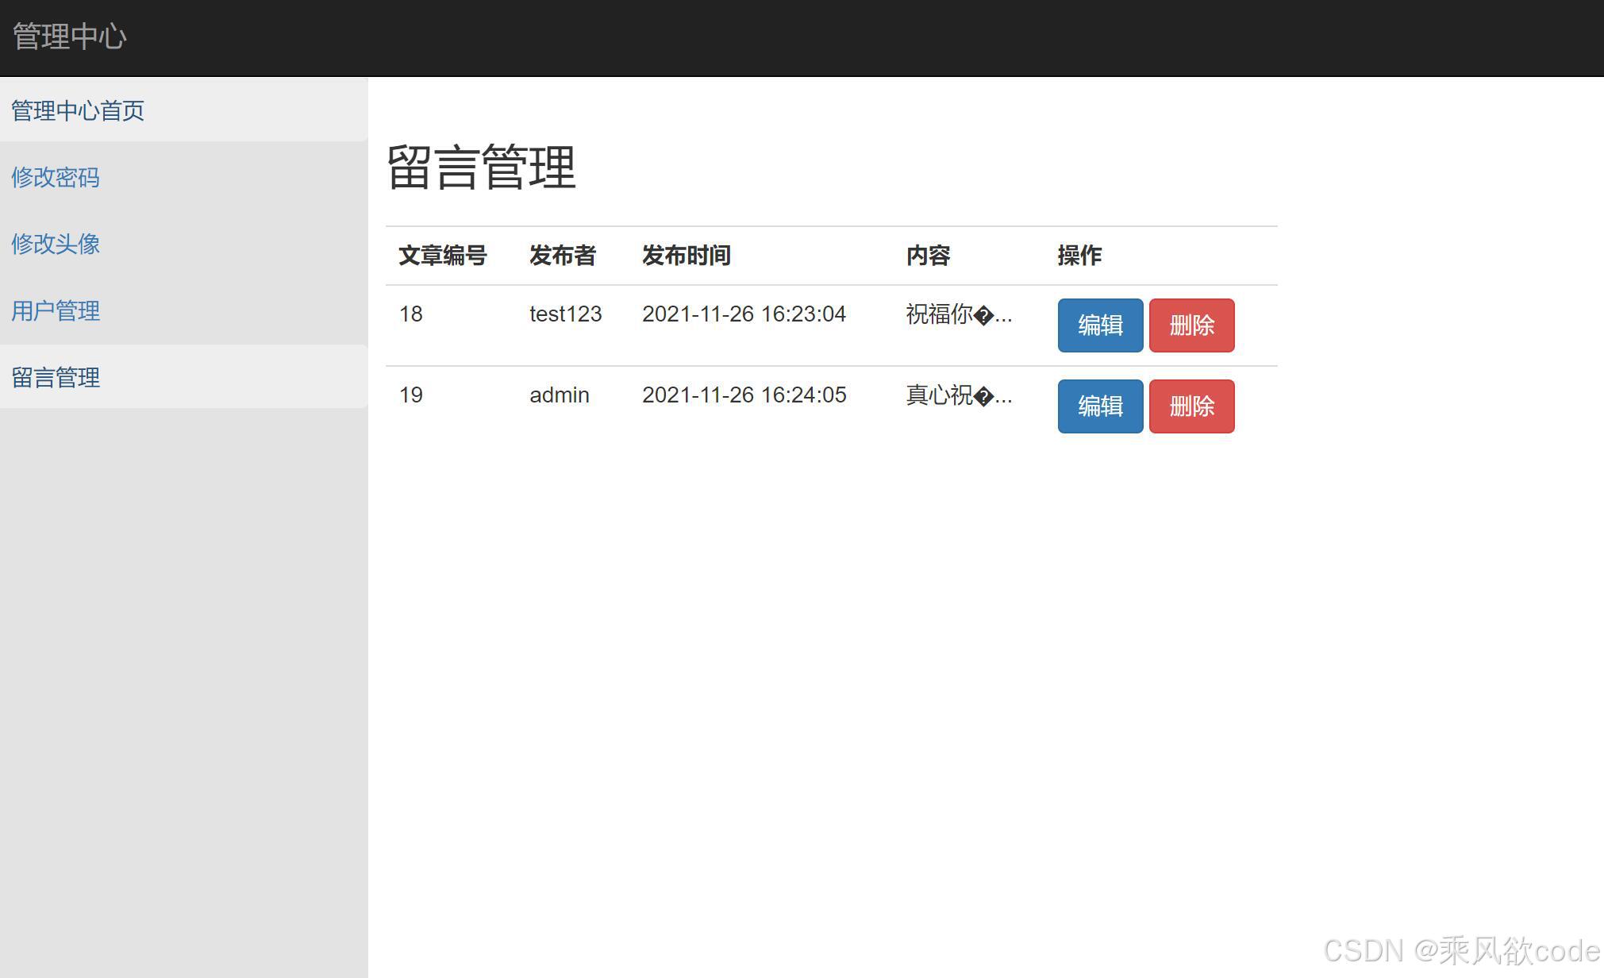The width and height of the screenshot is (1604, 978).
Task: Edit message 18 with 编辑 button
Action: point(1100,325)
